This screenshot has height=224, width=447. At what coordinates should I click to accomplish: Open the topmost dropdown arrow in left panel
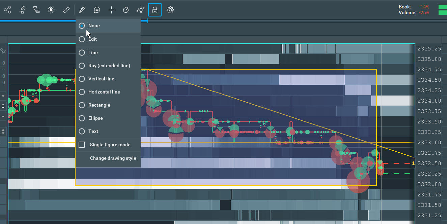pyautogui.click(x=3, y=96)
